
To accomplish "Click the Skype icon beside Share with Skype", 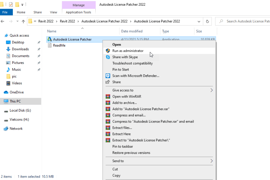I will pos(108,57).
